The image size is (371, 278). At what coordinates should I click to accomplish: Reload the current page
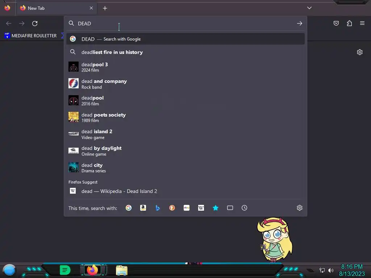tap(35, 24)
